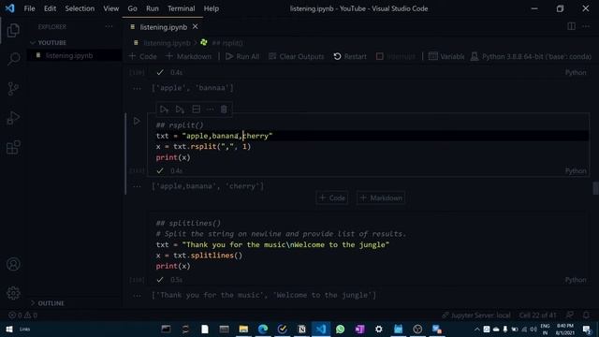The image size is (599, 337).
Task: Open more cell actions in cell toolbar
Action: pos(210,110)
